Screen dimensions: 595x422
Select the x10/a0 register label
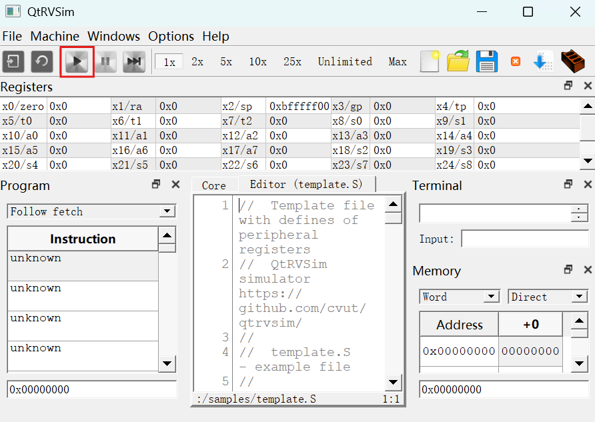point(24,136)
